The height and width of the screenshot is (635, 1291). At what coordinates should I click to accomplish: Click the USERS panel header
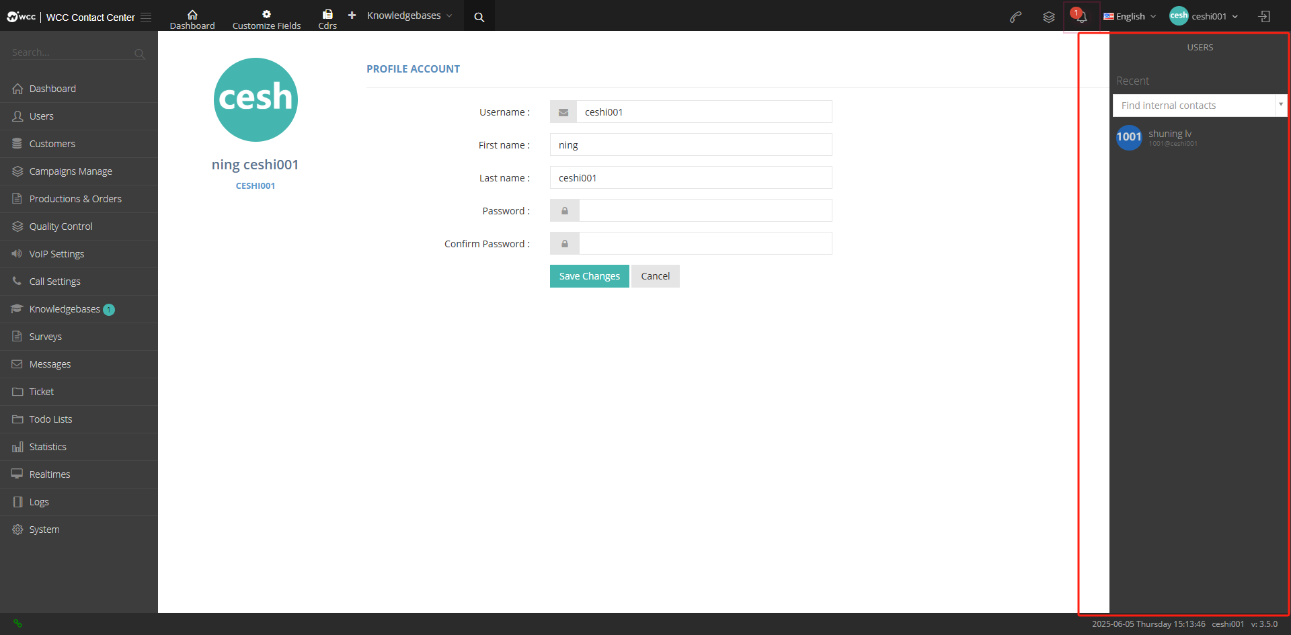point(1200,48)
